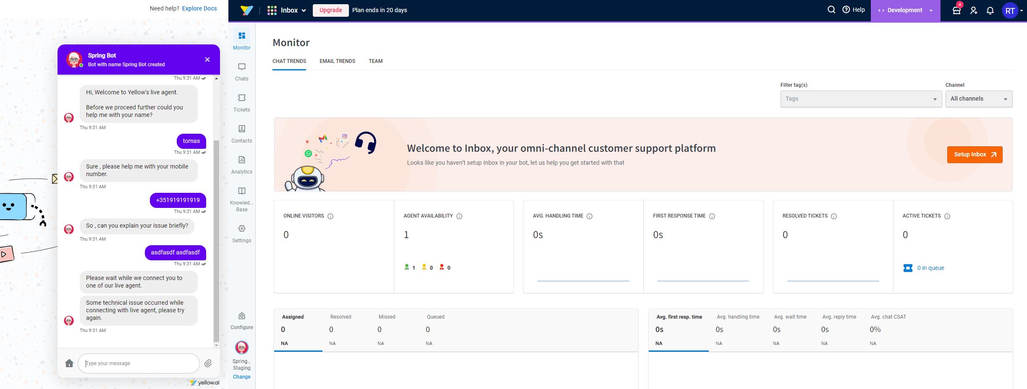Click the Active Tickets info icon
The width and height of the screenshot is (1027, 389).
pyautogui.click(x=947, y=216)
